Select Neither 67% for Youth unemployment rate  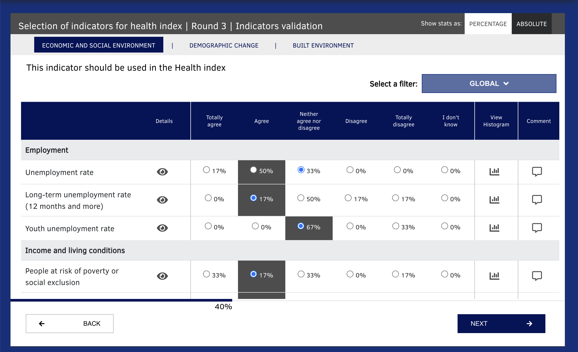point(301,226)
